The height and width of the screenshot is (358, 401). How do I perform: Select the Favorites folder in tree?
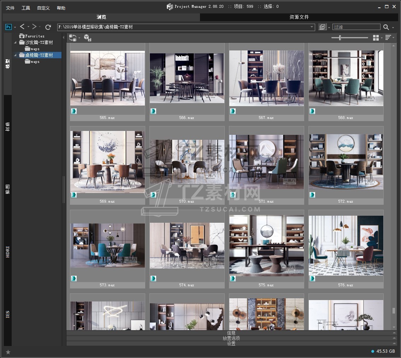[x=35, y=36]
